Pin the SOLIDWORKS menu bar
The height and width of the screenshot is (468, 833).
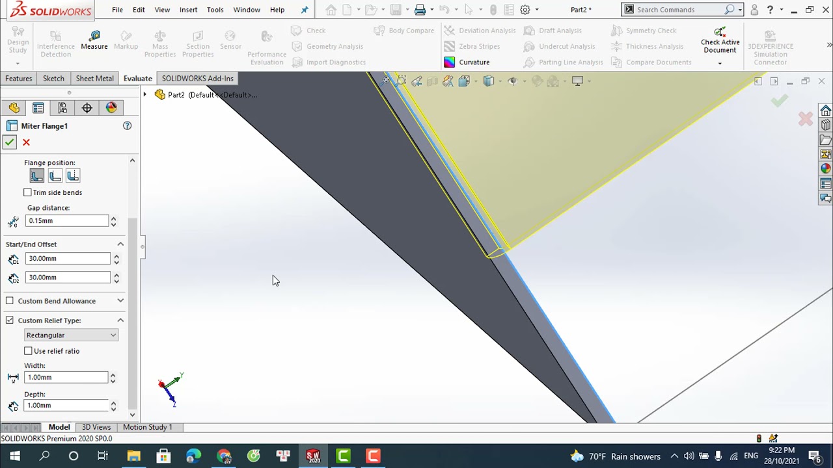(305, 10)
